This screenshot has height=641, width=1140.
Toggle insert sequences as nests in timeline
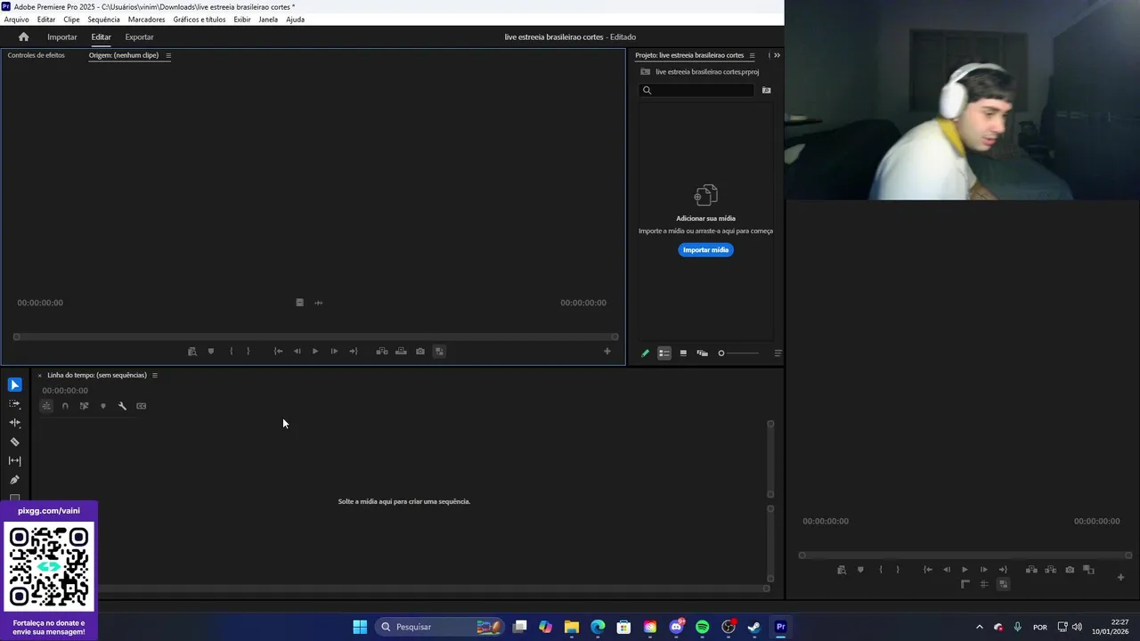[x=46, y=406]
